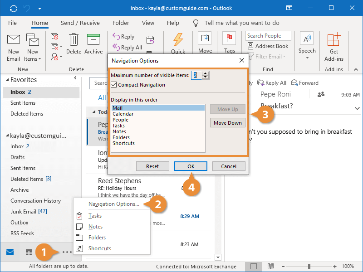Click the Get Add-ins icon

coord(334,39)
